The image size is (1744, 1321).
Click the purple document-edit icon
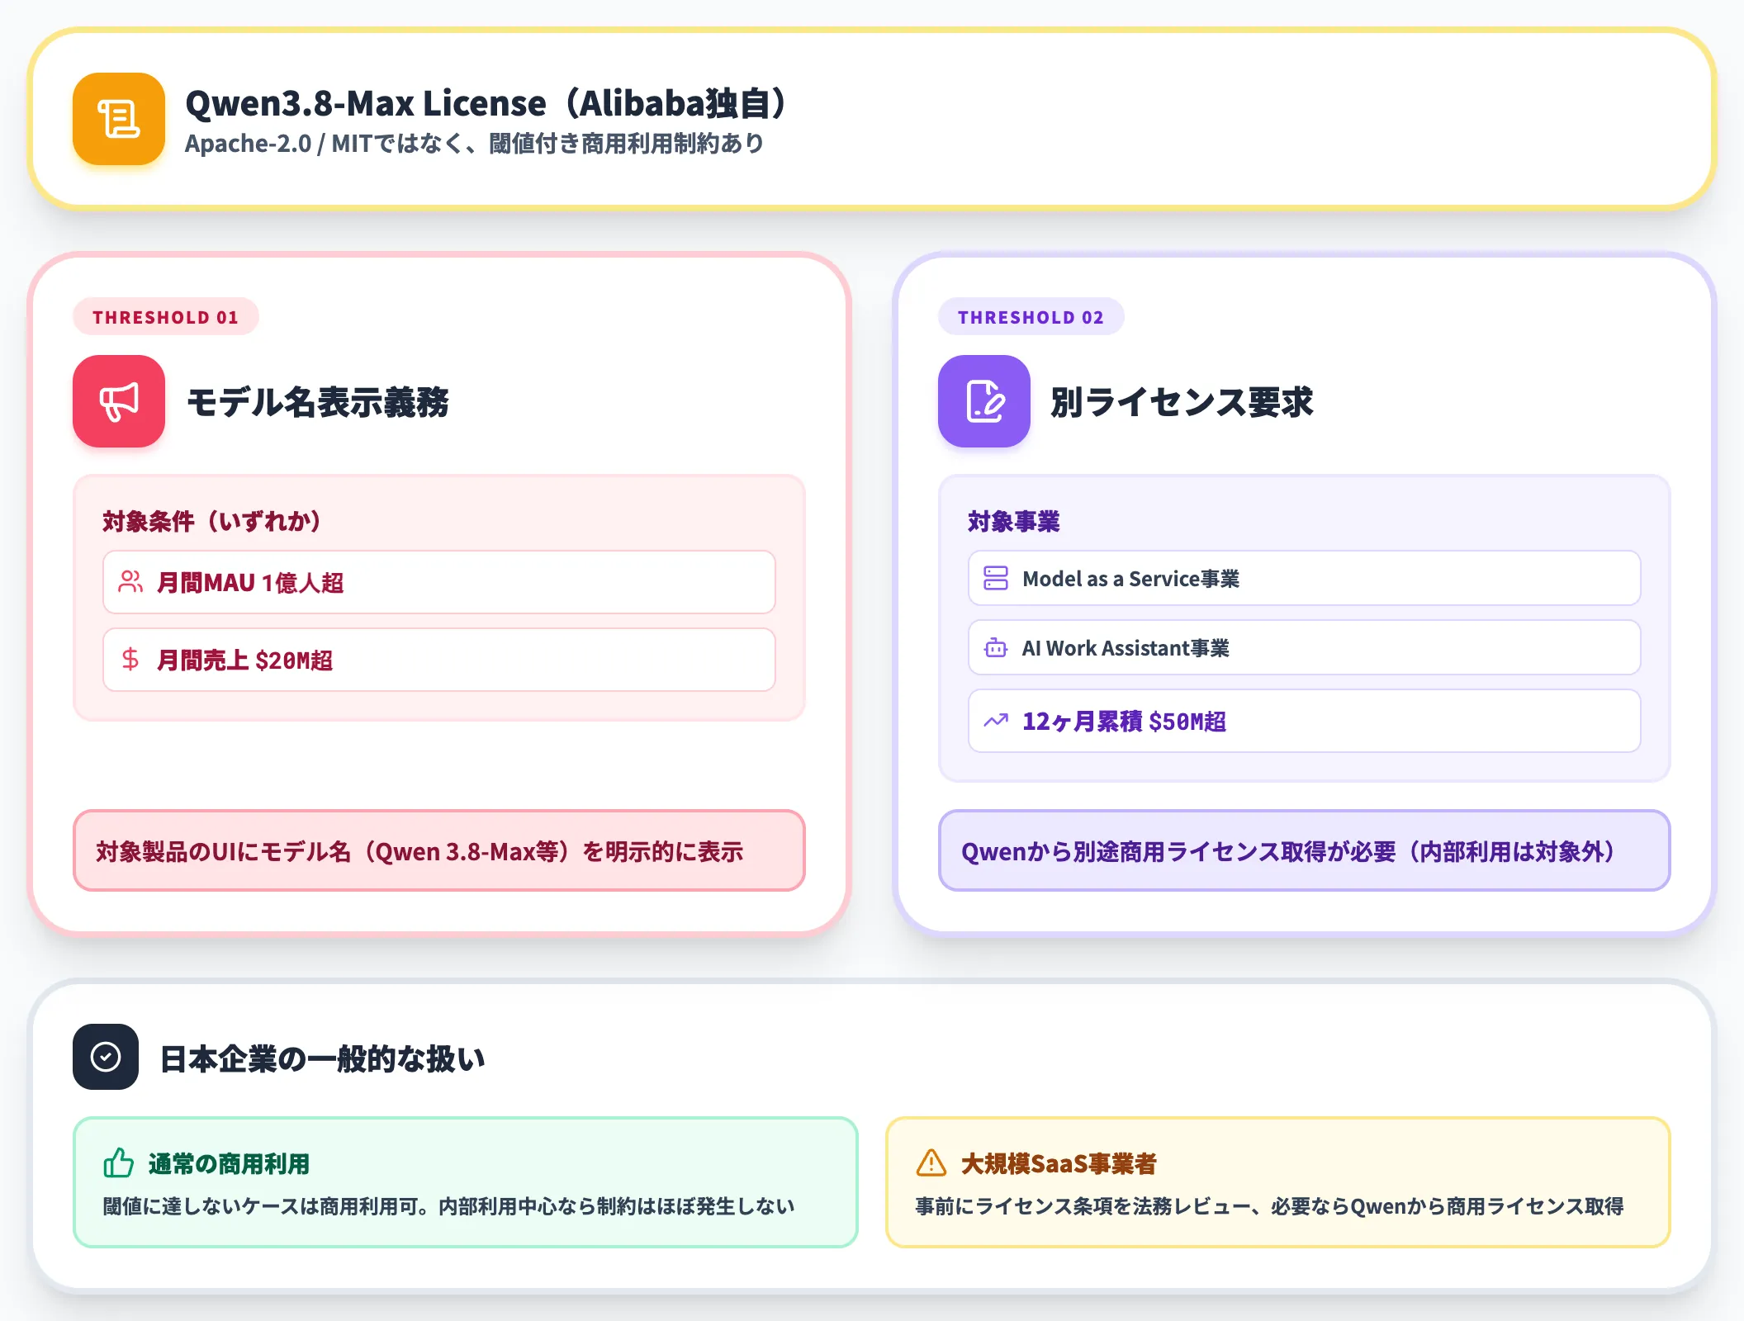[x=984, y=401]
